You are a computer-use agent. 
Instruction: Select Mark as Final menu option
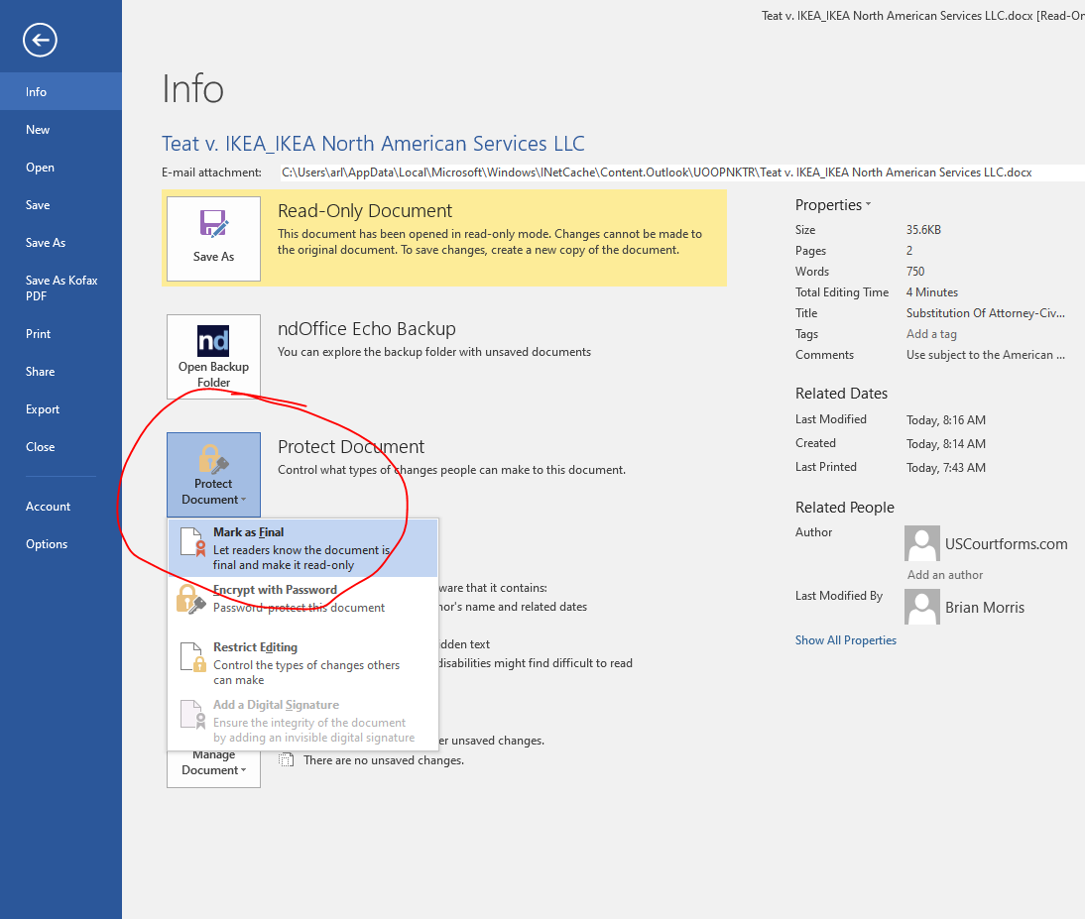pos(303,548)
